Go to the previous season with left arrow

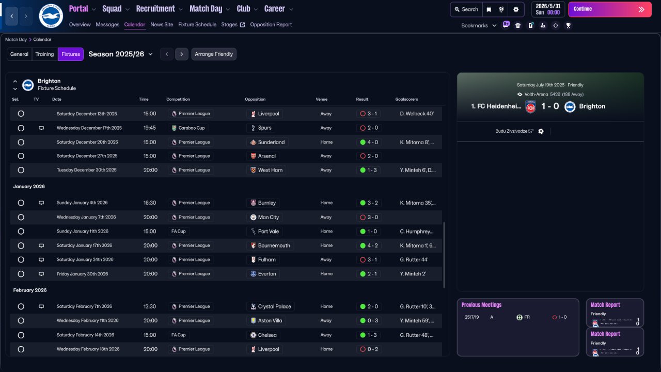pyautogui.click(x=166, y=54)
